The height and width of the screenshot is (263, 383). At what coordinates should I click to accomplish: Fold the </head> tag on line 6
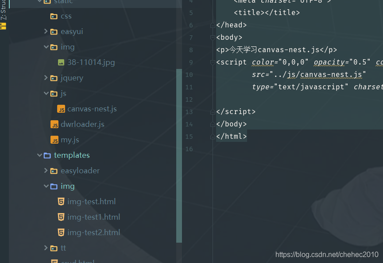(213, 25)
